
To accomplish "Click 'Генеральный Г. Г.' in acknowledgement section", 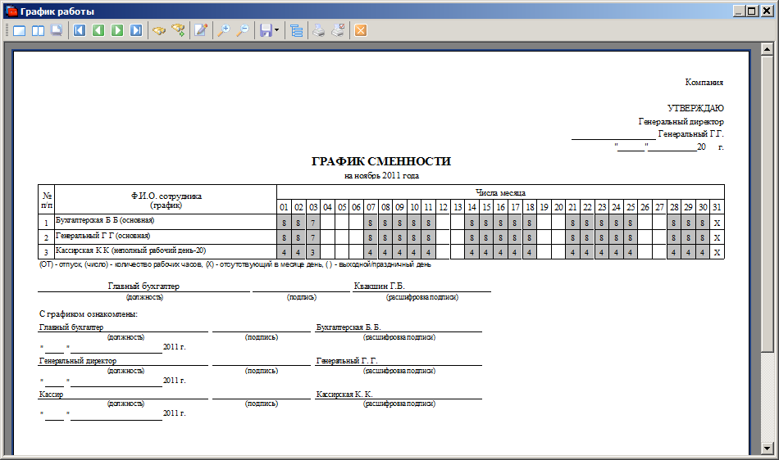I will pyautogui.click(x=347, y=361).
